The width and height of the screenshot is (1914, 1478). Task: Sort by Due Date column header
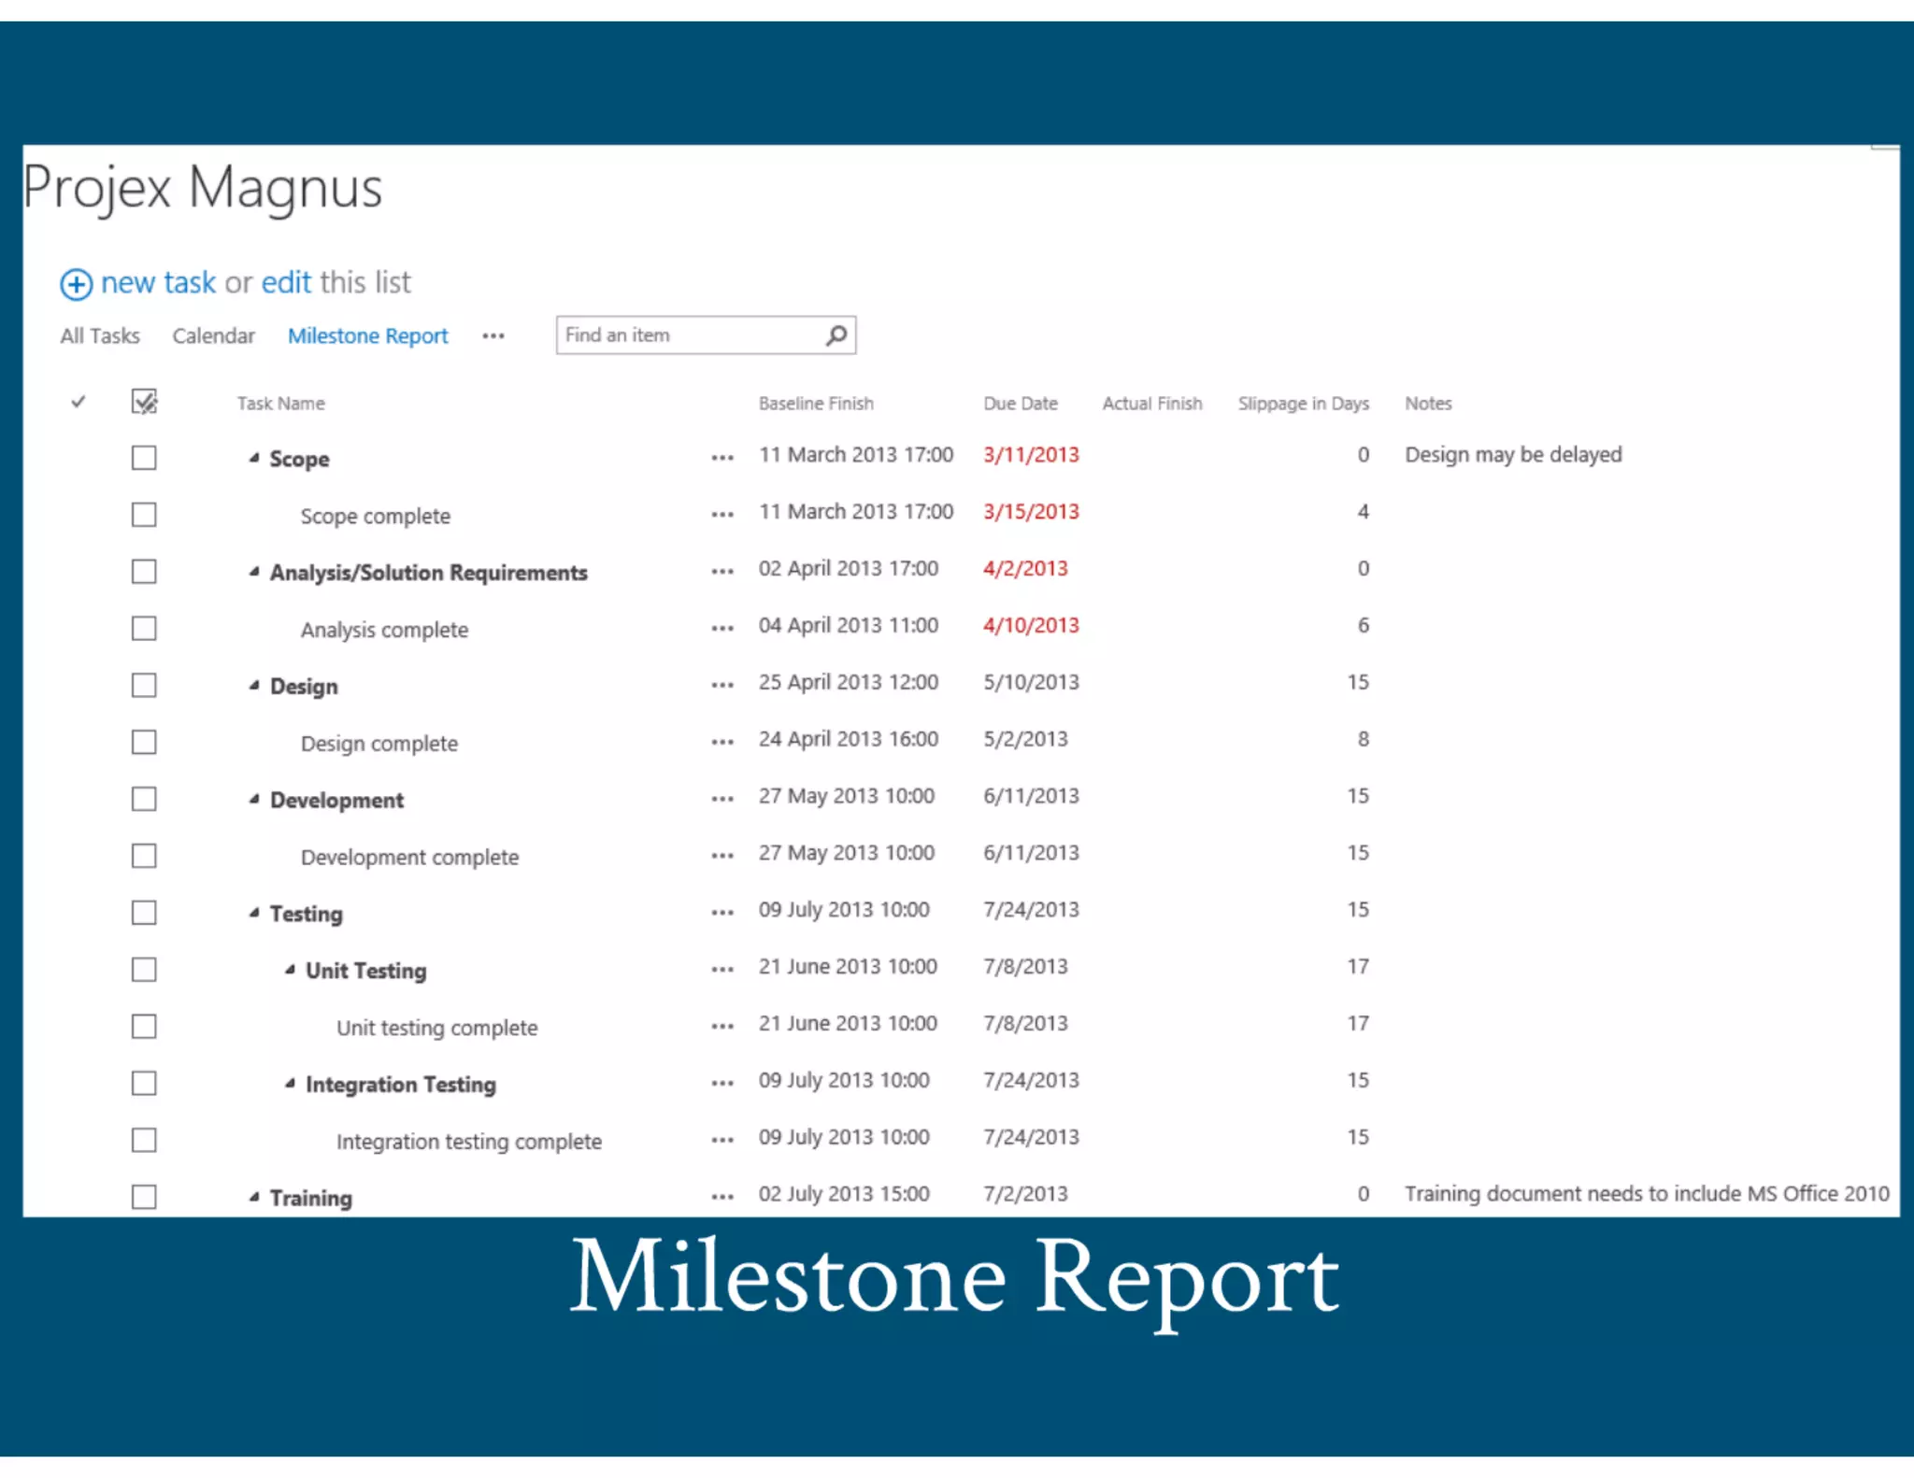(x=1021, y=404)
